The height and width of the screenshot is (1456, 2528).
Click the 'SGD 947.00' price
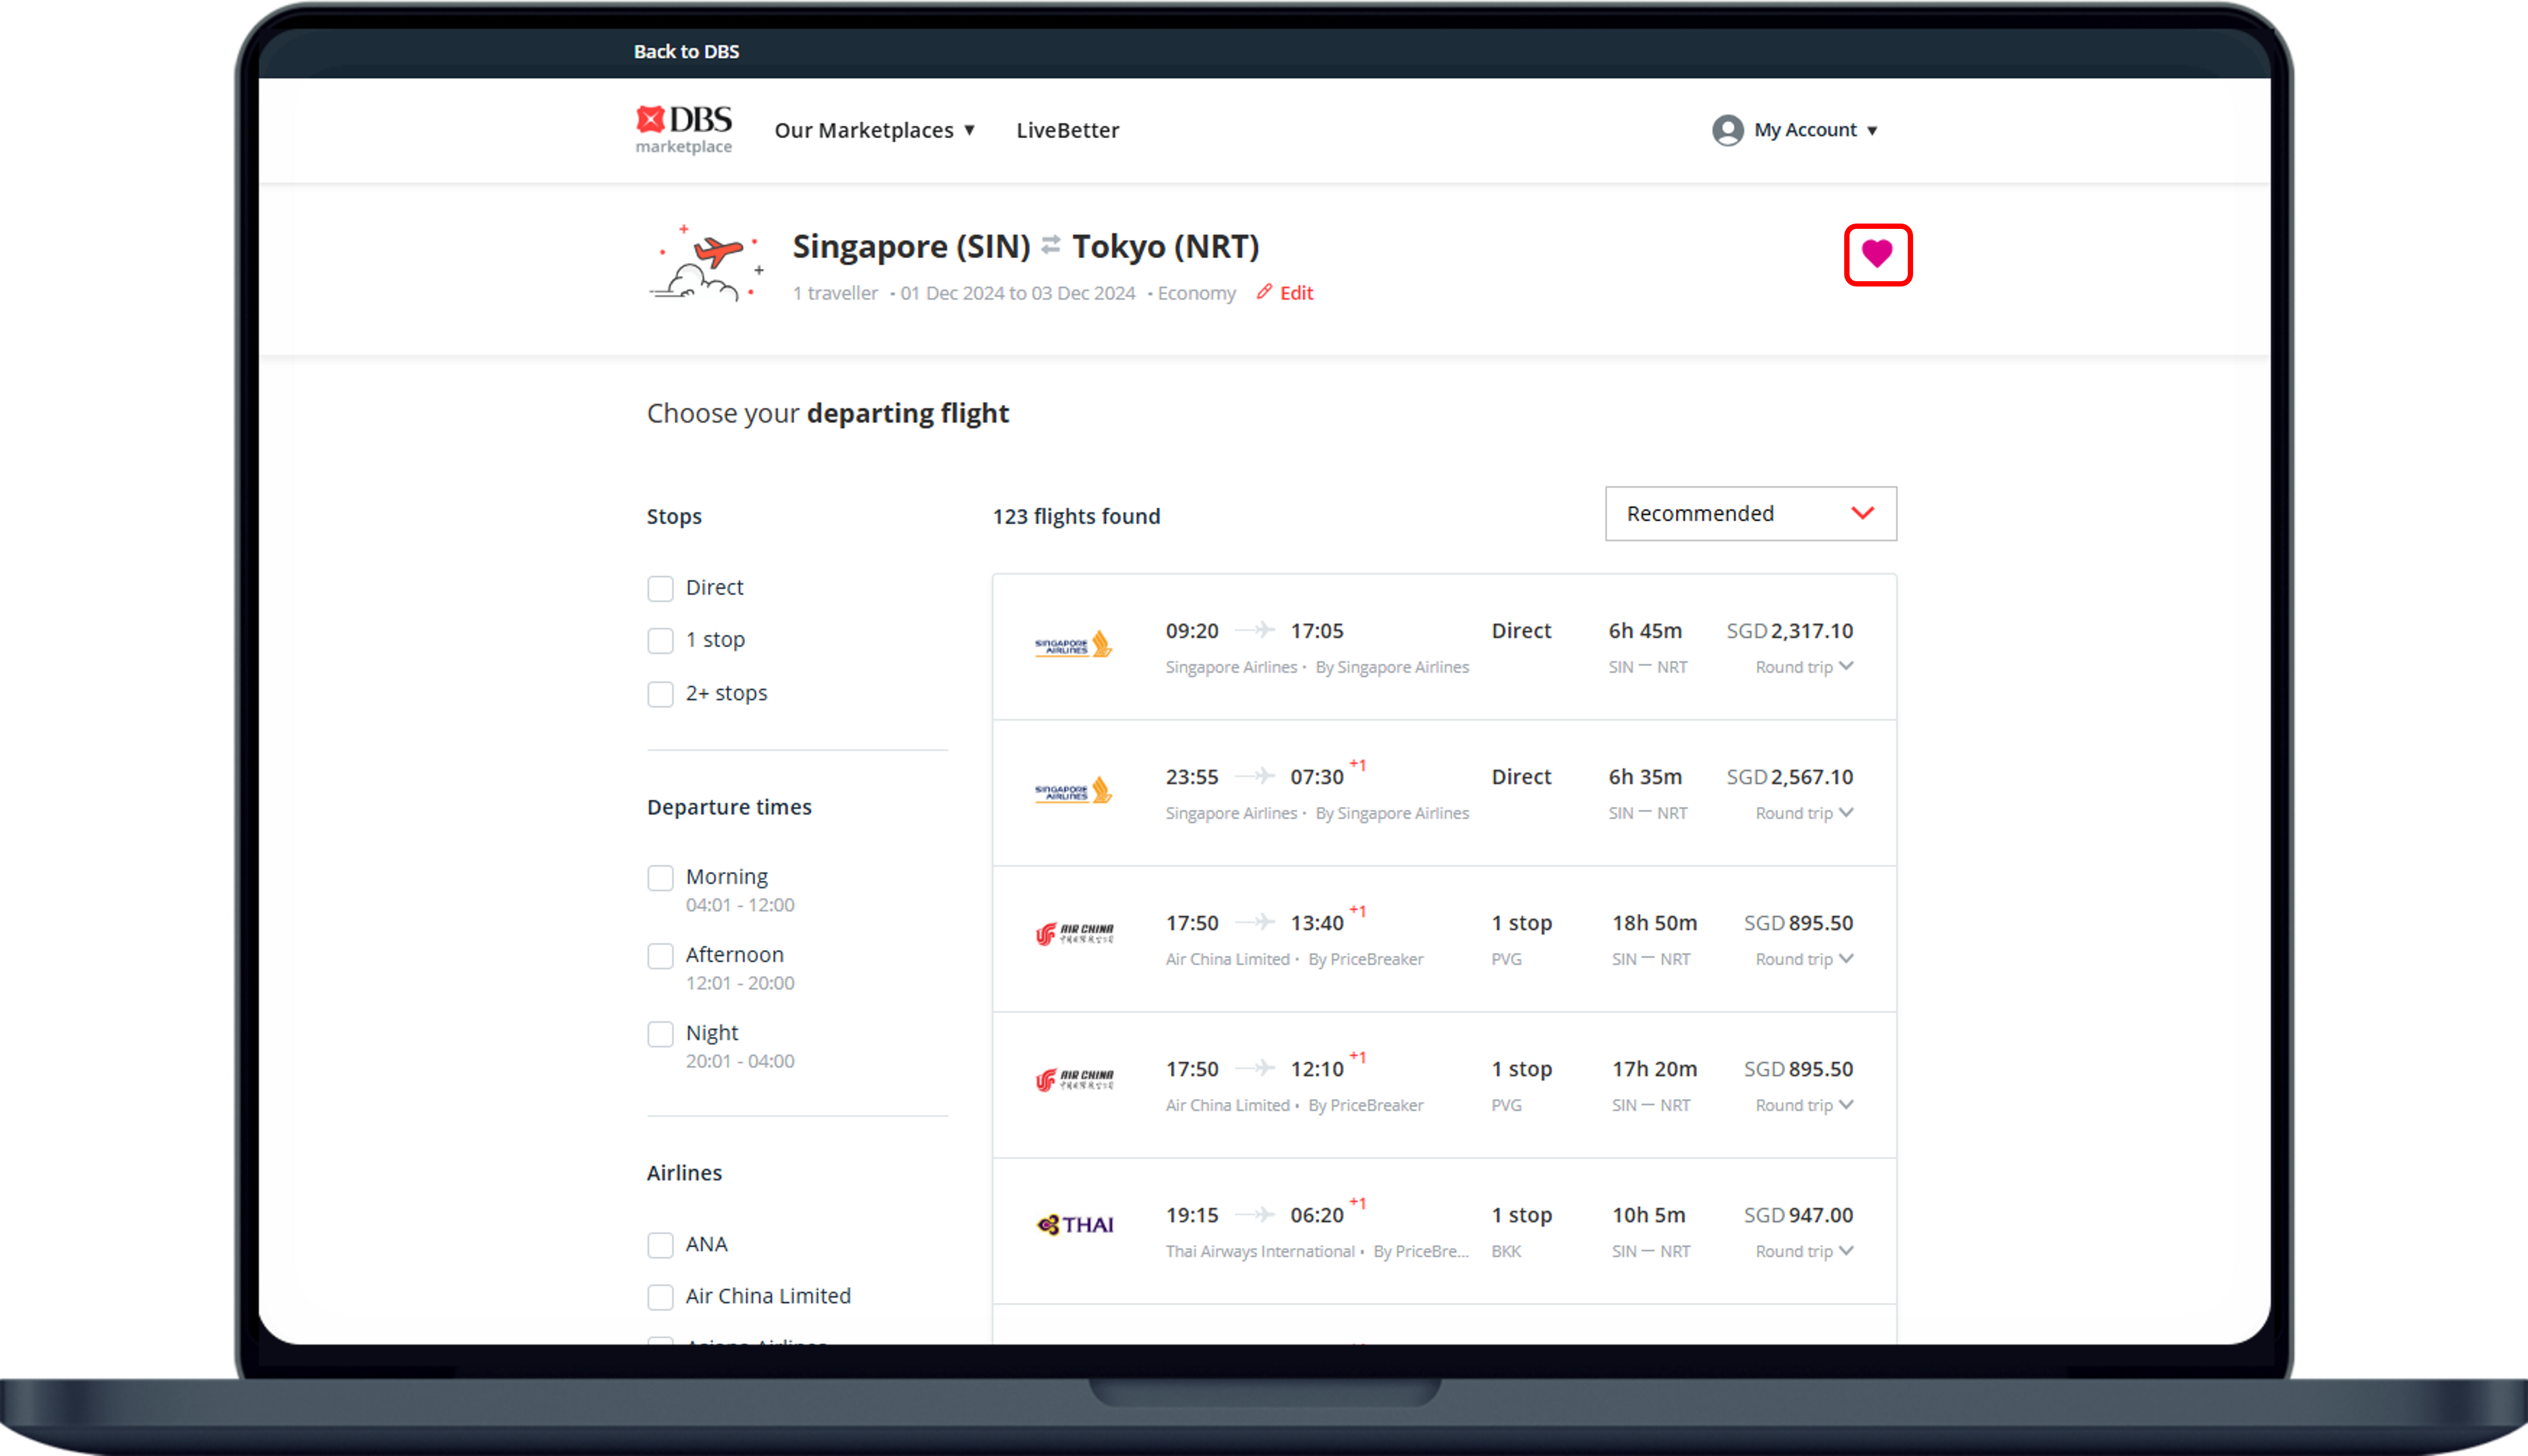[1798, 1215]
